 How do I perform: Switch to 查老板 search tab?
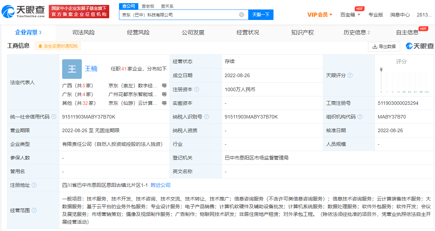[x=148, y=6]
